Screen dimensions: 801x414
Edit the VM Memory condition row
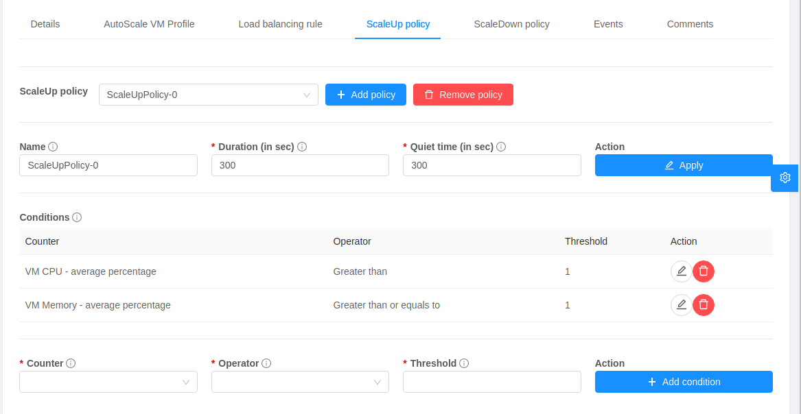(681, 305)
